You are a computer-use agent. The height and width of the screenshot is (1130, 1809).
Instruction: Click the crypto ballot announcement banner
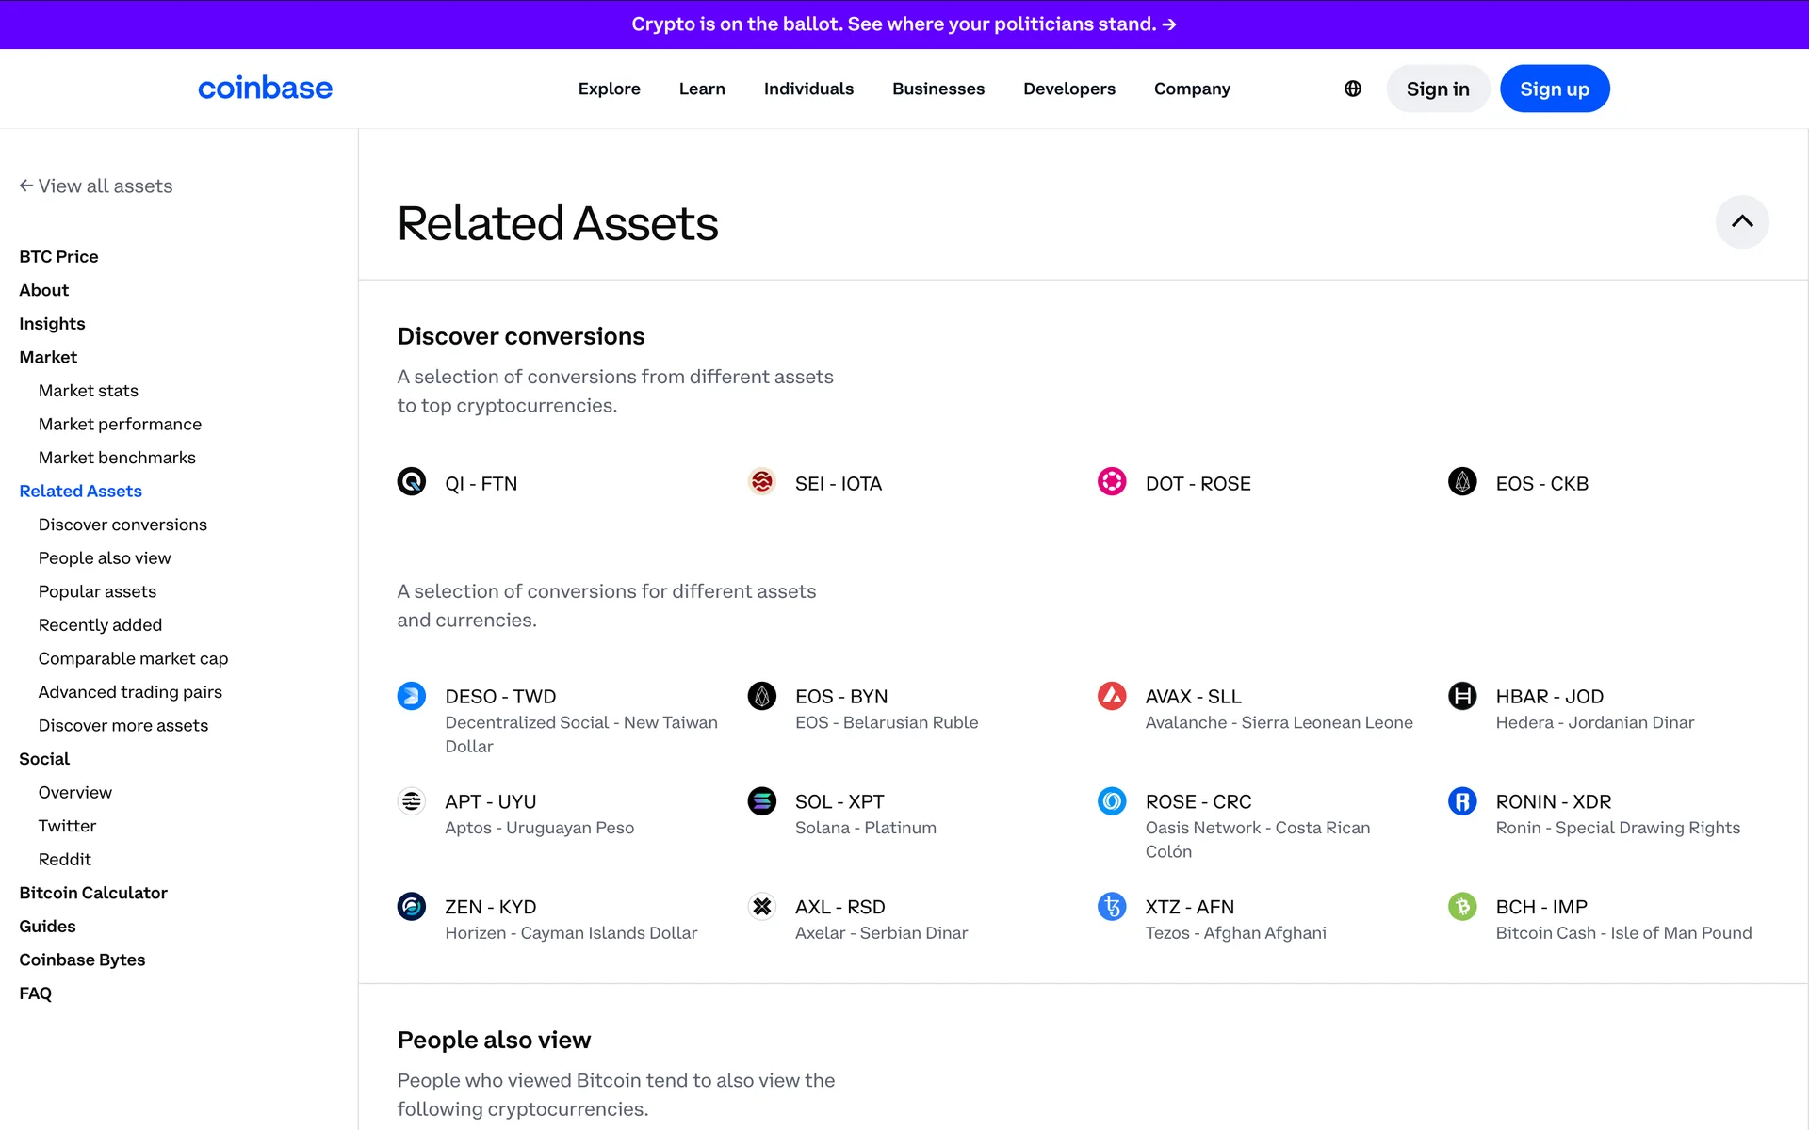coord(904,24)
